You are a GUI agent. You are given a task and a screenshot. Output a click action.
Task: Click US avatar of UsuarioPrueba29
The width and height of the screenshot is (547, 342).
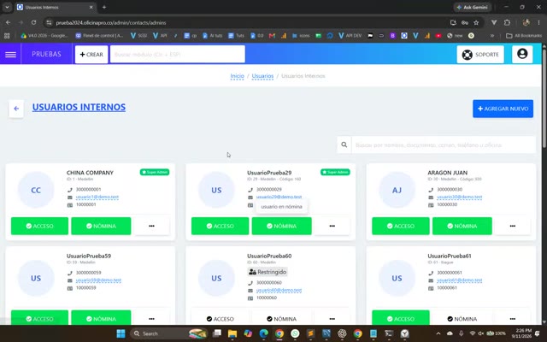[x=216, y=190]
